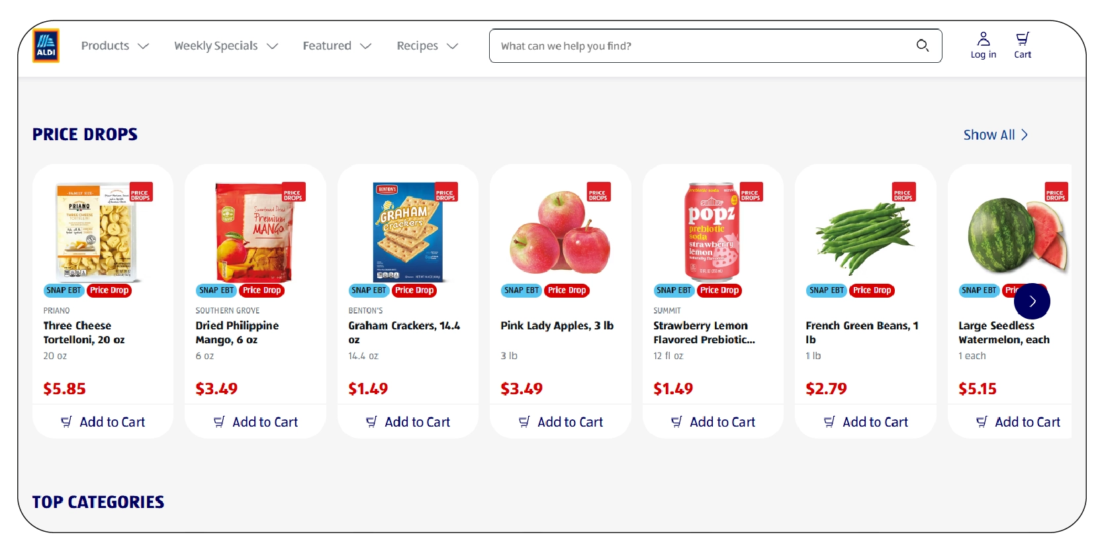Click the SNAP EBT badge on Dried Philippine Mango

(216, 290)
